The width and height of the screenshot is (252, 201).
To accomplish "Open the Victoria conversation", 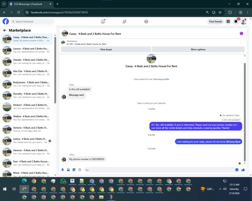I will click(27, 129).
